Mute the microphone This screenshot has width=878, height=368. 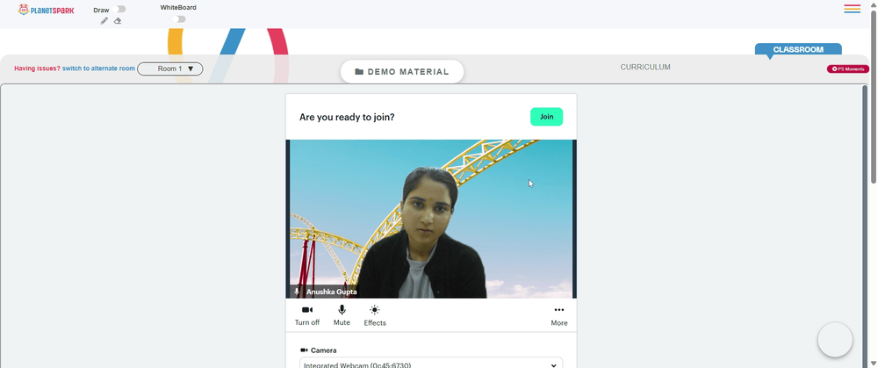click(342, 316)
